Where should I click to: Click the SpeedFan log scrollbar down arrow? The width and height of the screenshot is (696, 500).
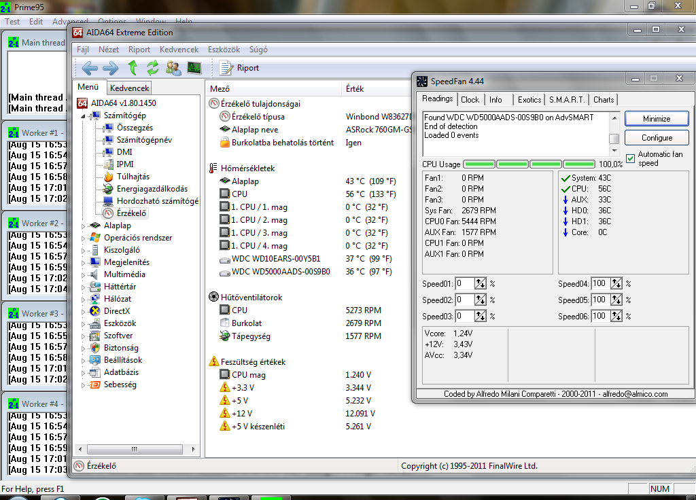point(614,151)
